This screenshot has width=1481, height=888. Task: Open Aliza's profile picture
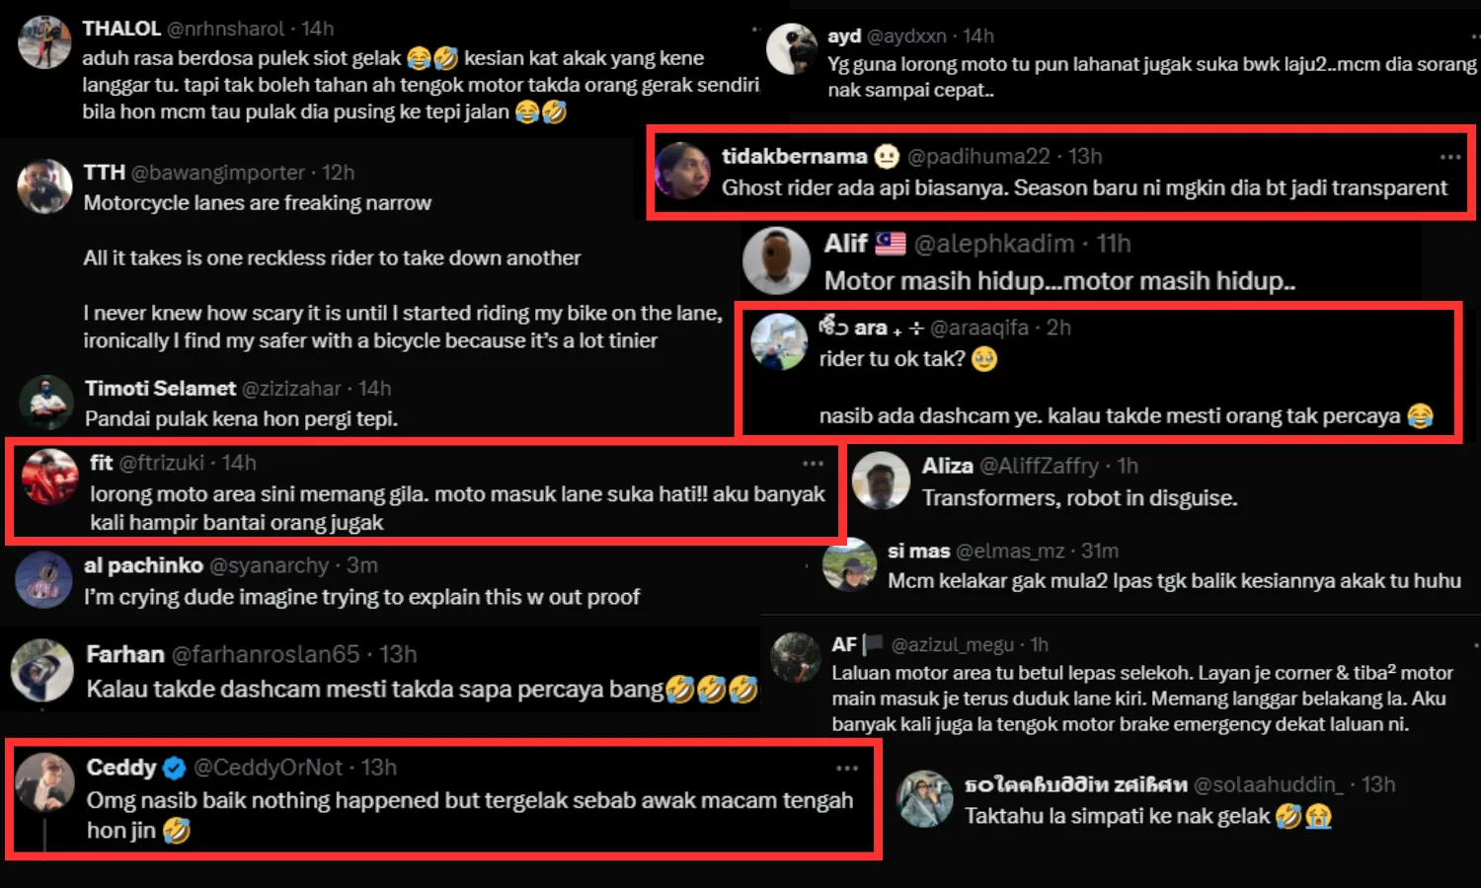(x=881, y=481)
